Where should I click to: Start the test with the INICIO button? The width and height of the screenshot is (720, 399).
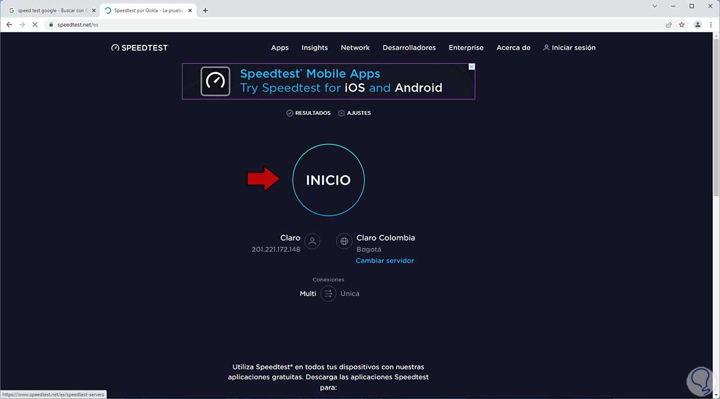pyautogui.click(x=328, y=180)
